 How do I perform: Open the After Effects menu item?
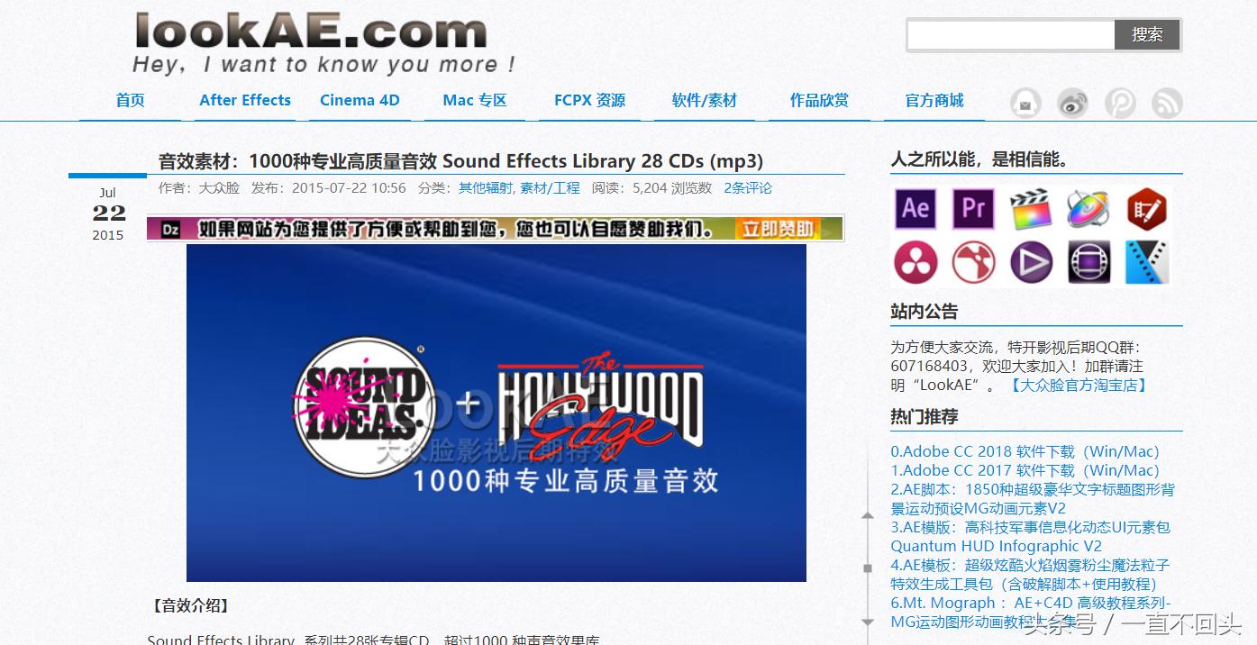point(245,100)
